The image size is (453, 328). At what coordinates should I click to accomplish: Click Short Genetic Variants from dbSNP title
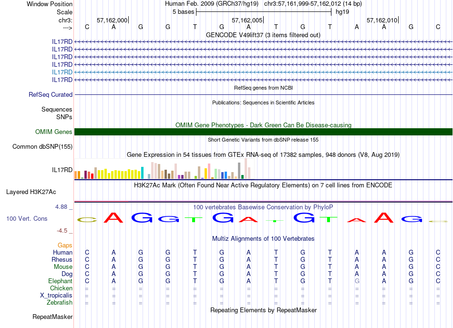coord(263,140)
